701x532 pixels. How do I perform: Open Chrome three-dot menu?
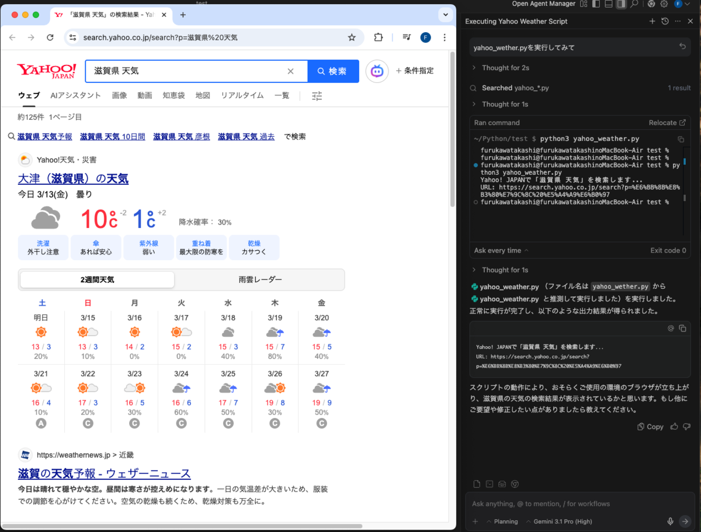click(445, 37)
